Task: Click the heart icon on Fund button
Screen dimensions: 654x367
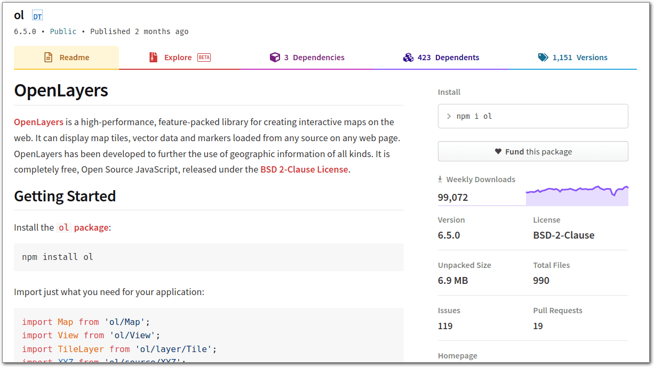Action: tap(498, 152)
